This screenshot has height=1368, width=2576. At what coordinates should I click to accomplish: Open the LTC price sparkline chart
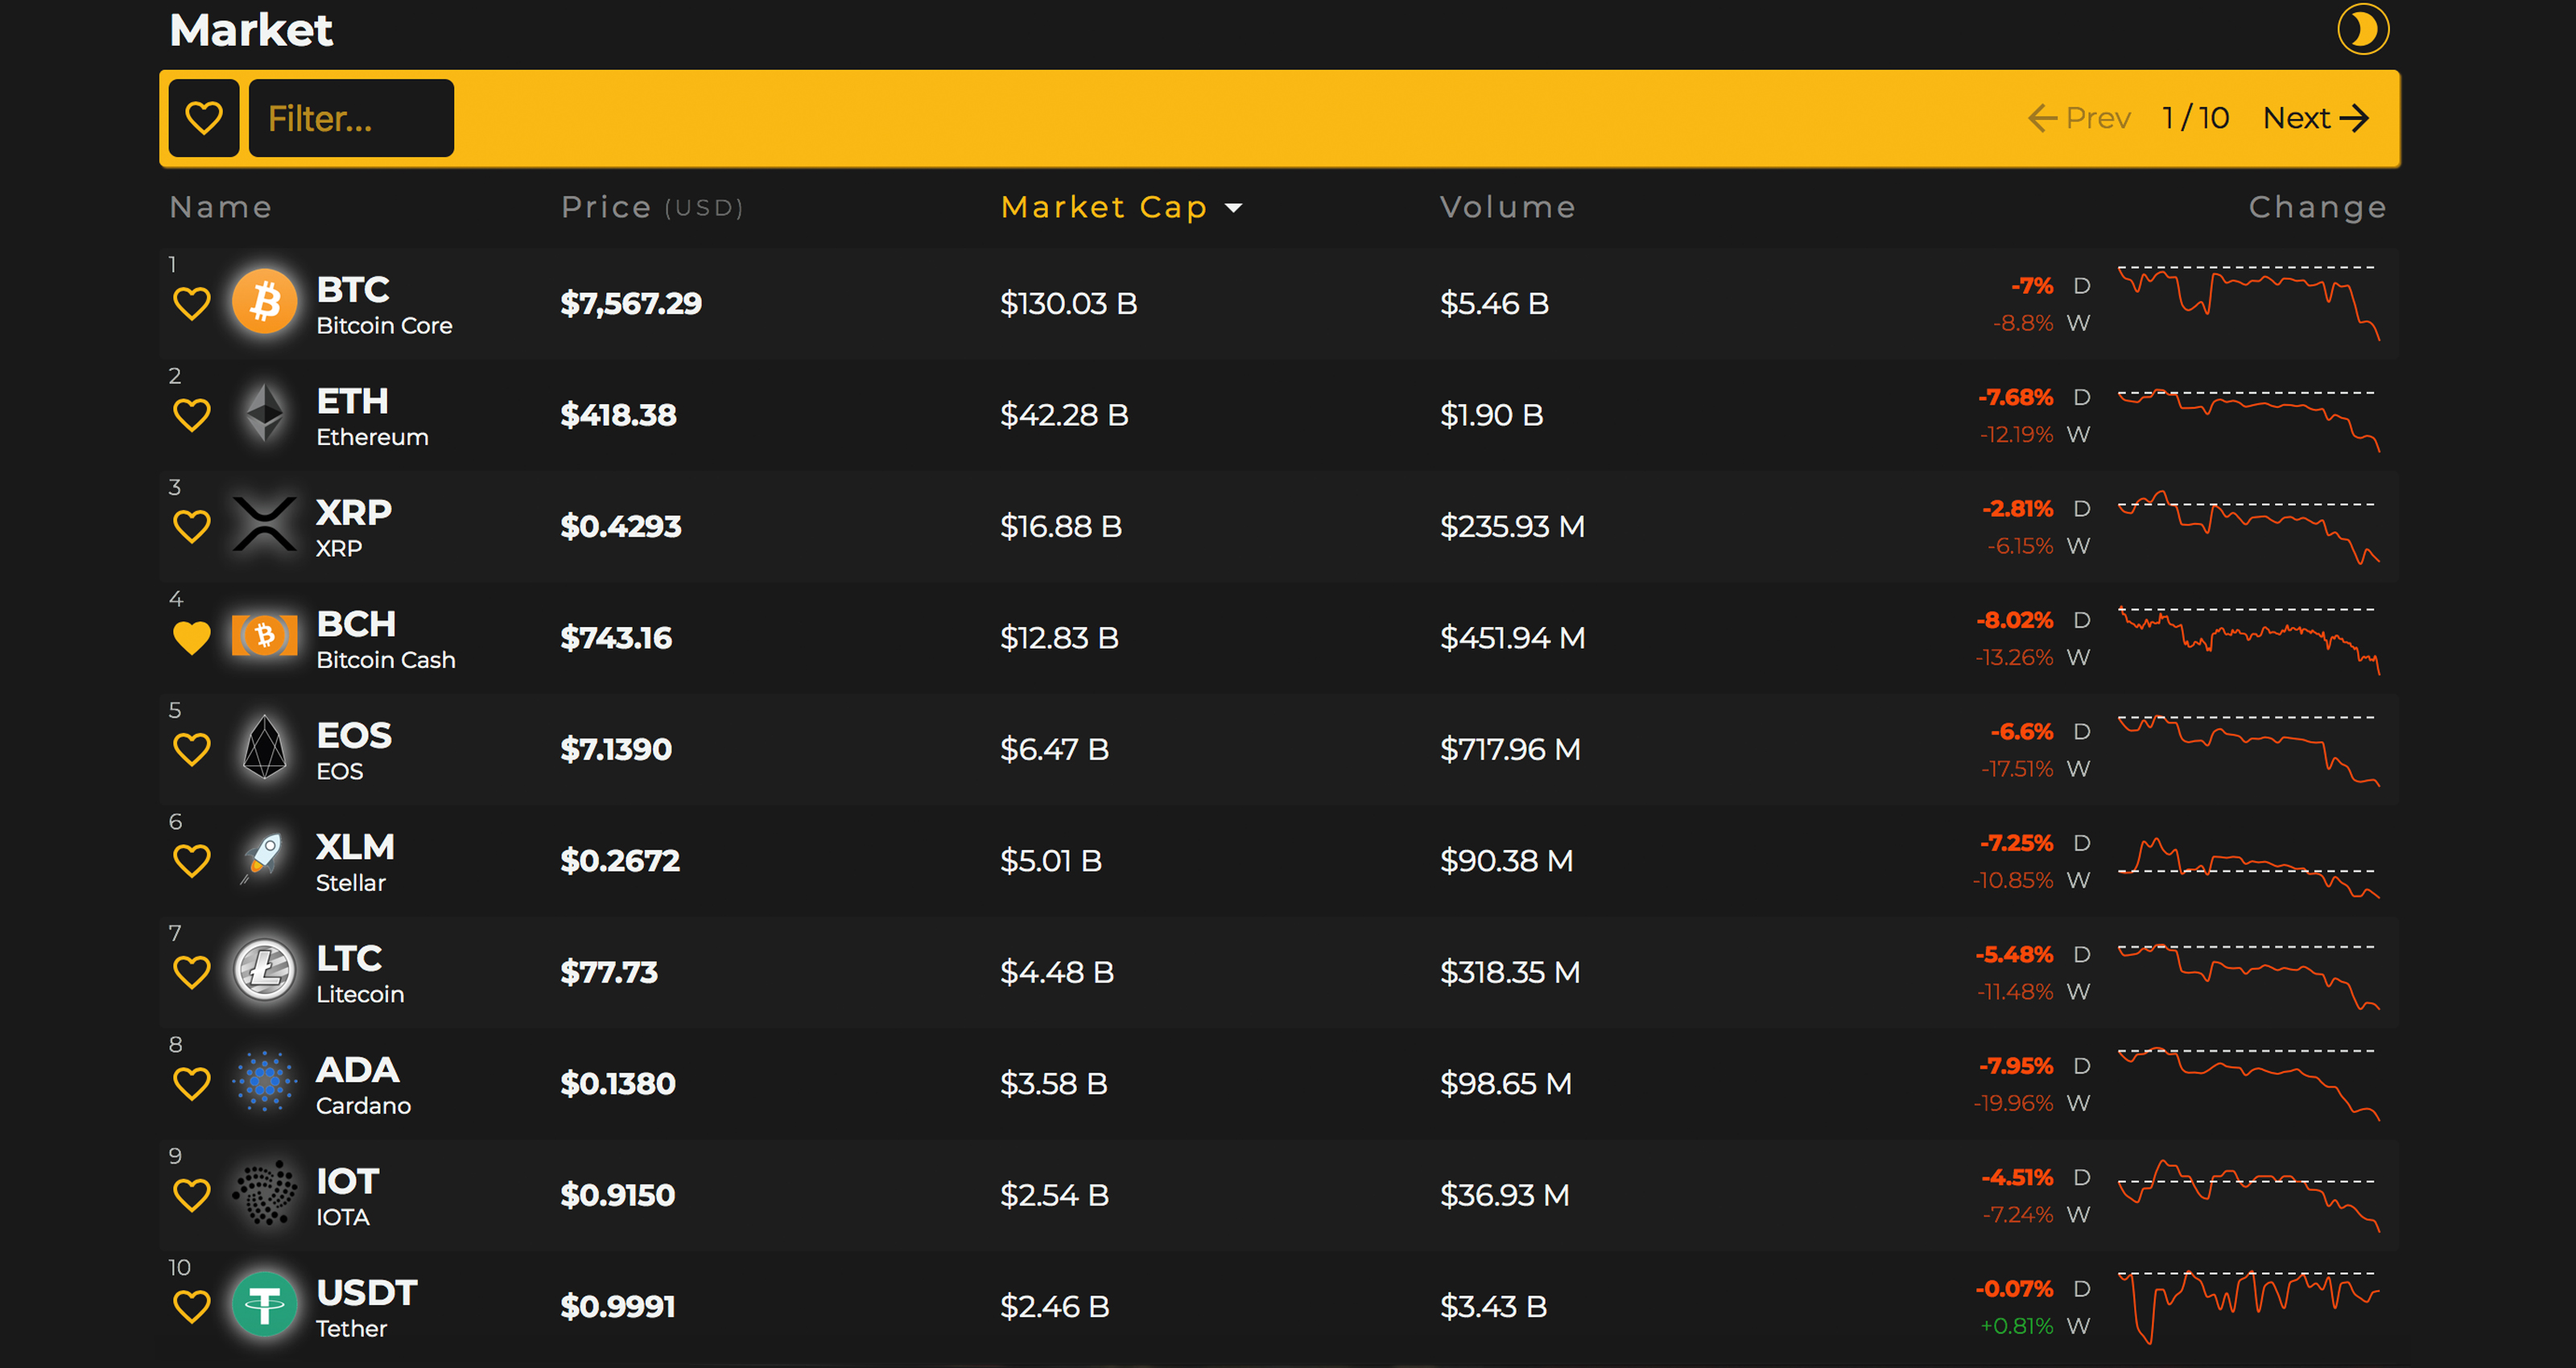click(x=2248, y=977)
